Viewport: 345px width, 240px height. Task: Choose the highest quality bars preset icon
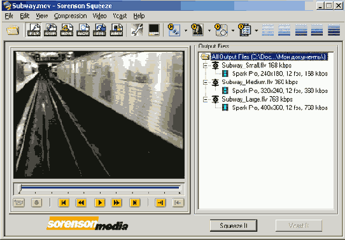click(x=334, y=30)
